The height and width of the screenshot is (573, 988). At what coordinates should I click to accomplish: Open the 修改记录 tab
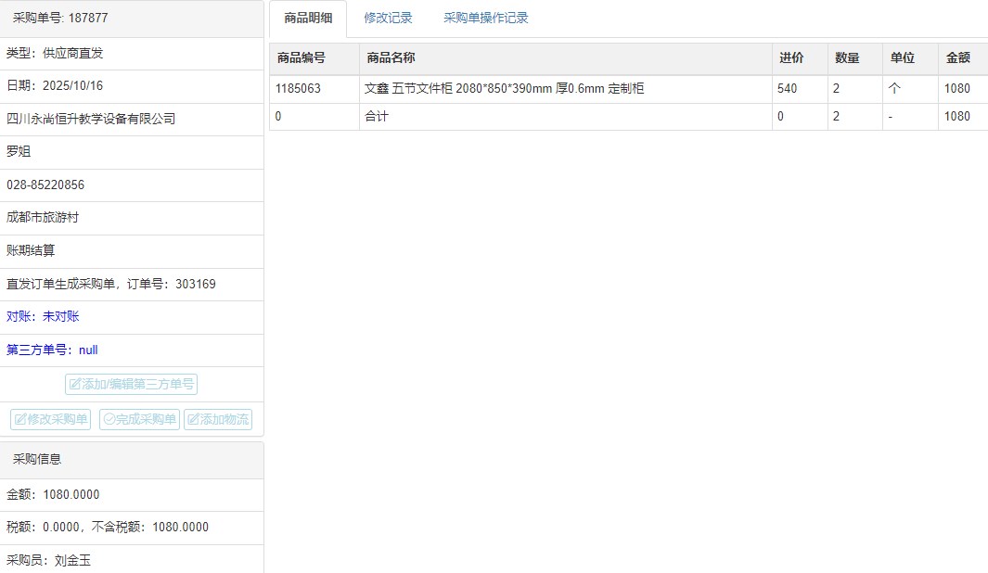pyautogui.click(x=388, y=18)
